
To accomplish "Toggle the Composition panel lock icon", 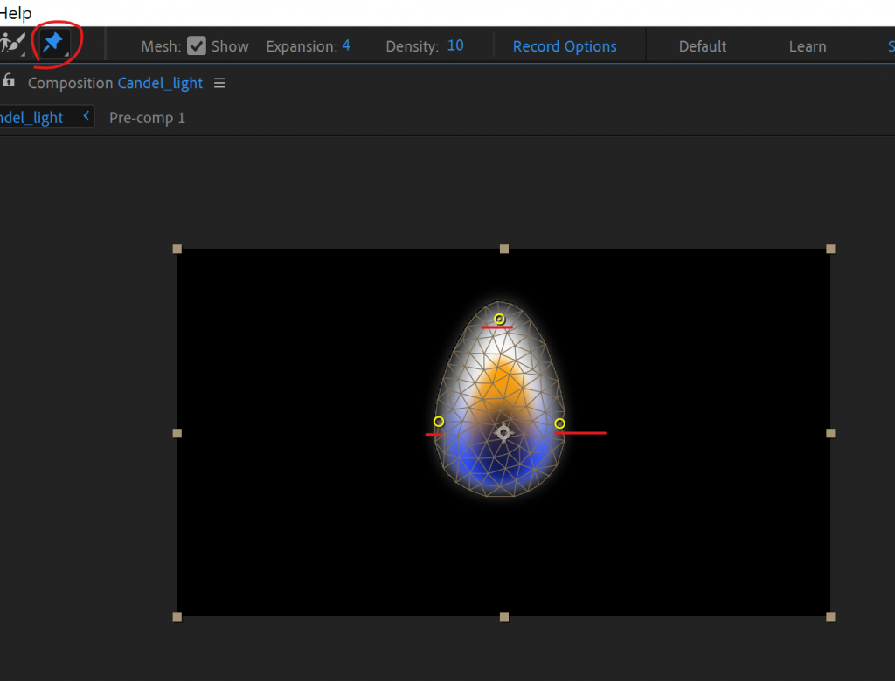I will coord(9,80).
